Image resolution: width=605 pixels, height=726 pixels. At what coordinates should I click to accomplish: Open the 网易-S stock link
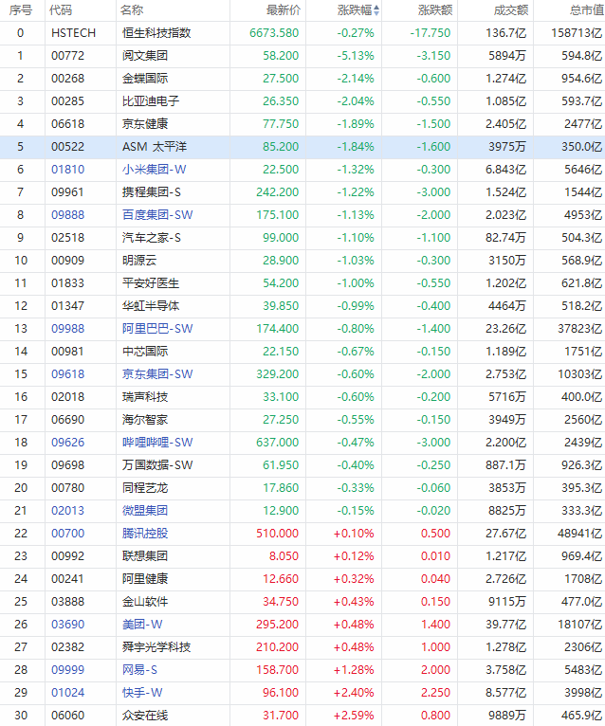point(139,670)
